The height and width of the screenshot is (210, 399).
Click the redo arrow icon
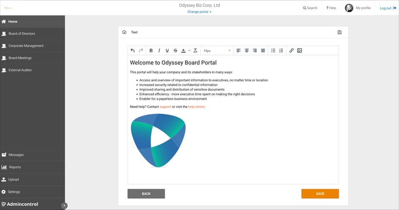(x=141, y=50)
